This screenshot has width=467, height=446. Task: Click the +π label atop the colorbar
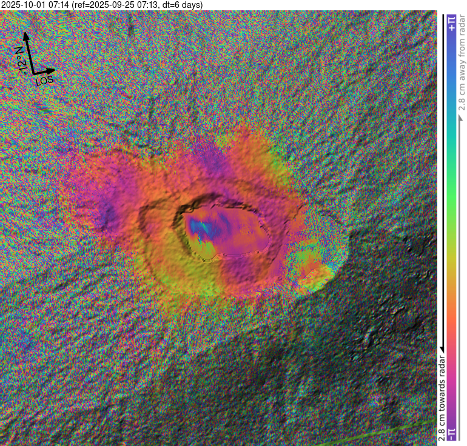(x=451, y=23)
